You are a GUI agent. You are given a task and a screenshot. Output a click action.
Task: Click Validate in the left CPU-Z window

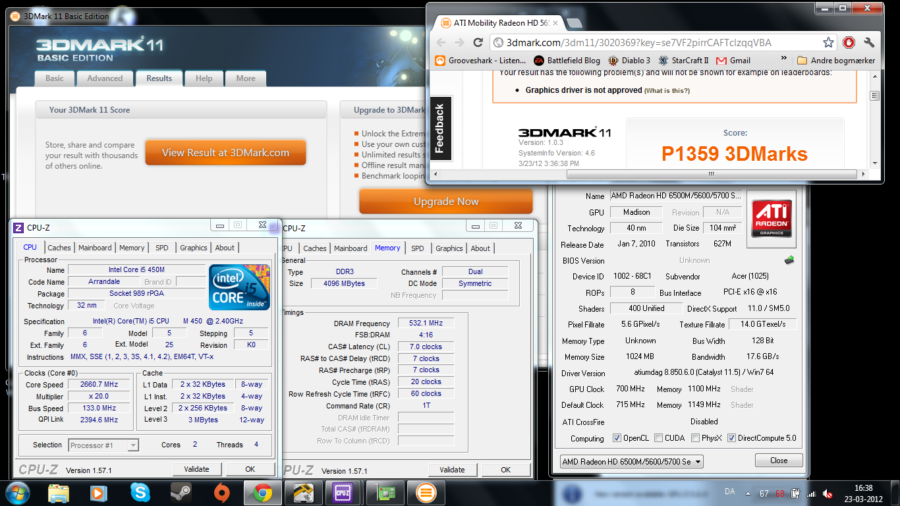point(196,469)
